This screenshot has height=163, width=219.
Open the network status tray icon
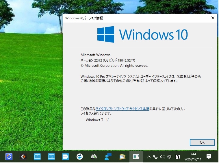(155, 157)
